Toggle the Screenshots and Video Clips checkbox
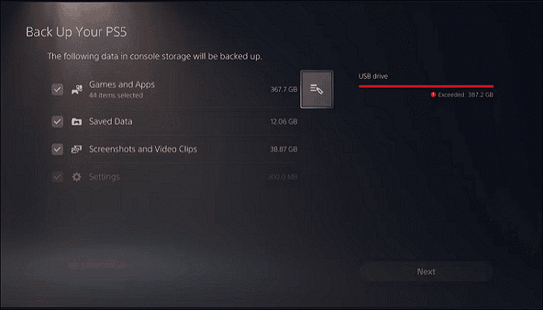This screenshot has width=543, height=310. point(57,149)
